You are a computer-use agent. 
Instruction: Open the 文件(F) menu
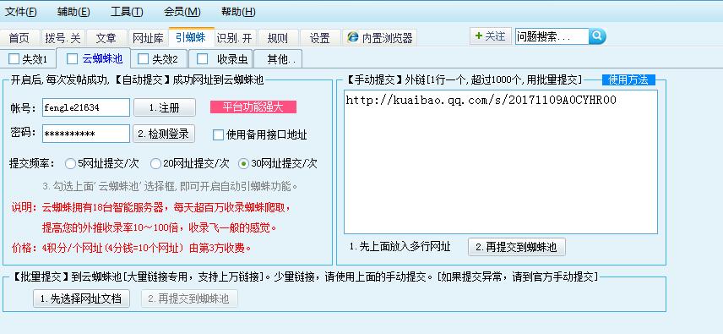[x=21, y=12]
